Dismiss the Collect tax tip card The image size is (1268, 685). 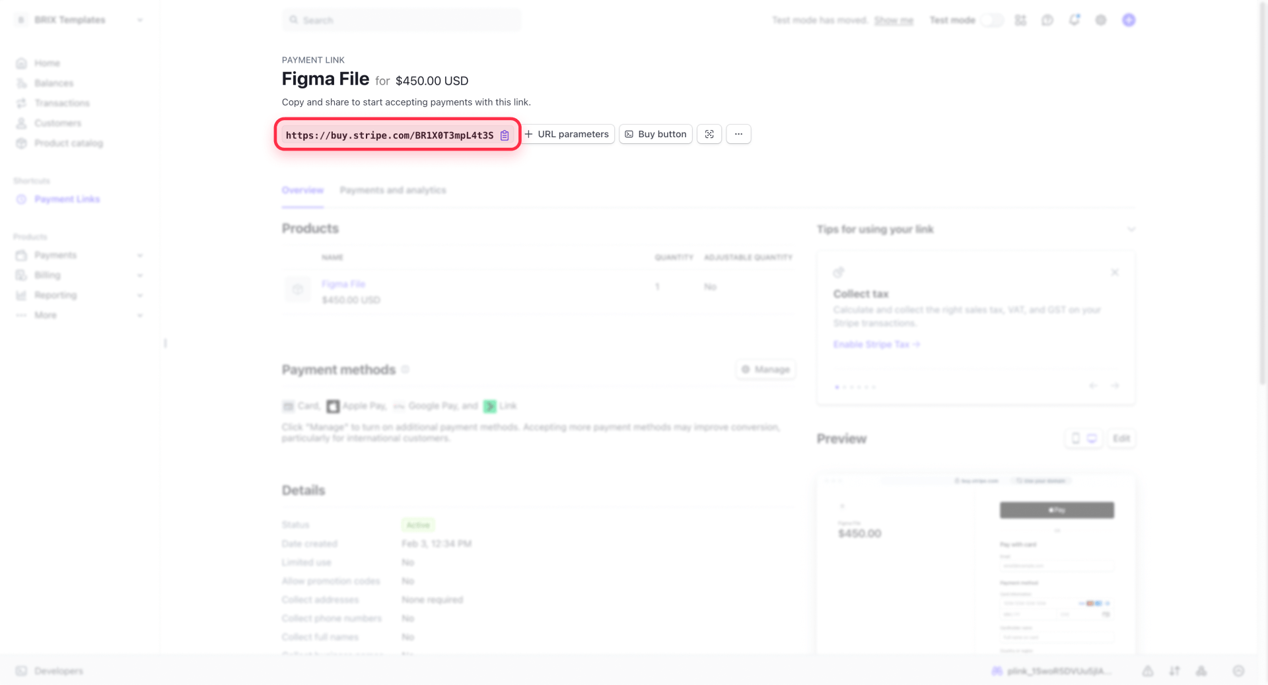[x=1115, y=273]
